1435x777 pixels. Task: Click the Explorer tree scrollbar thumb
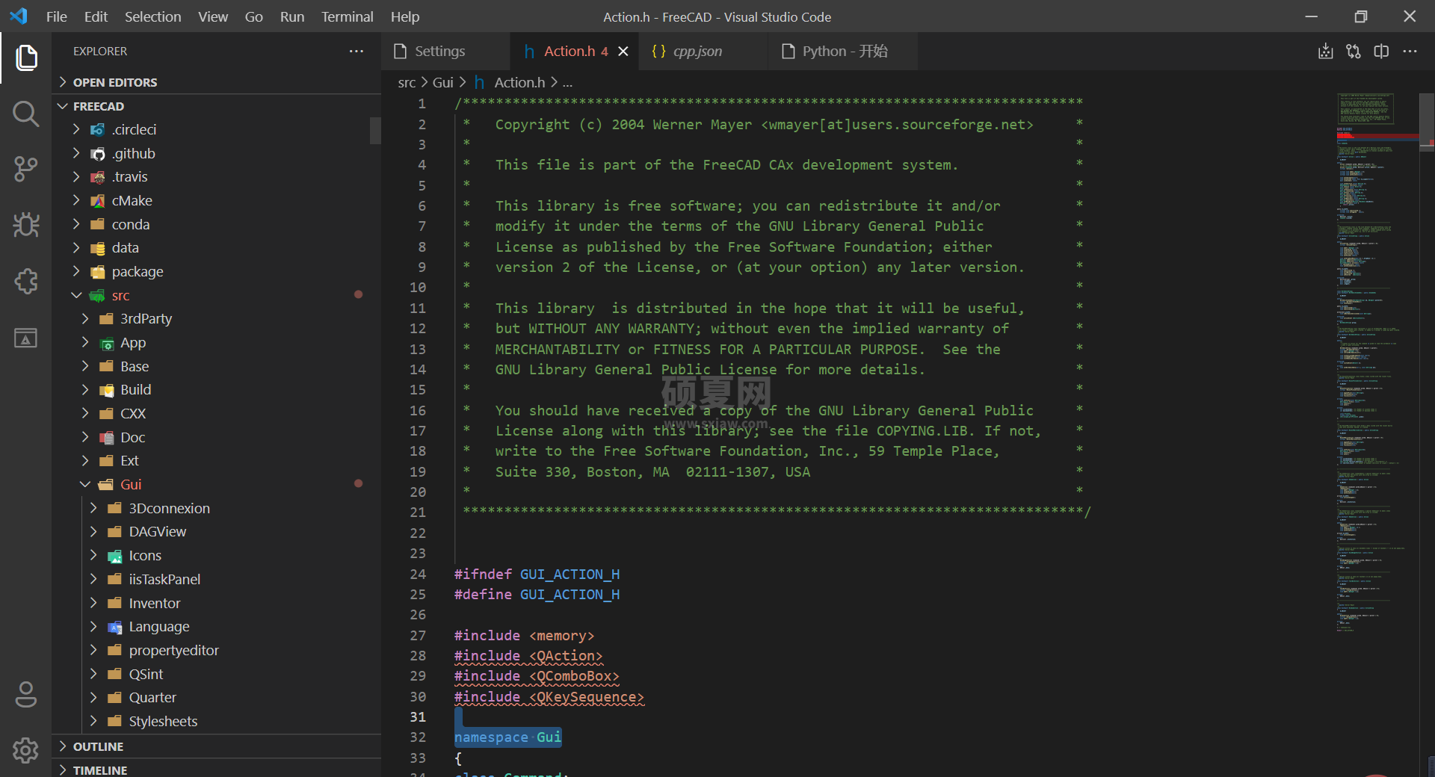[x=375, y=130]
